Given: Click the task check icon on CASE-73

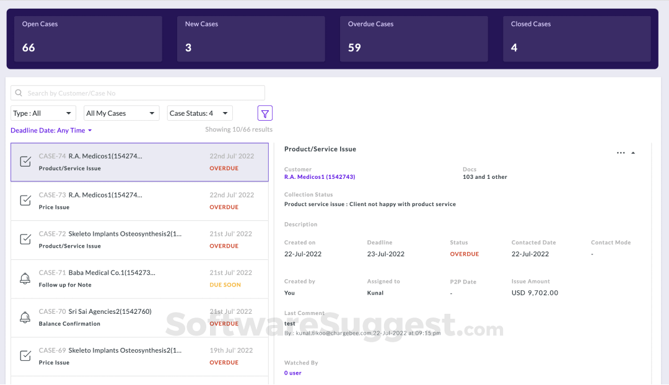Looking at the screenshot, I should tap(25, 201).
